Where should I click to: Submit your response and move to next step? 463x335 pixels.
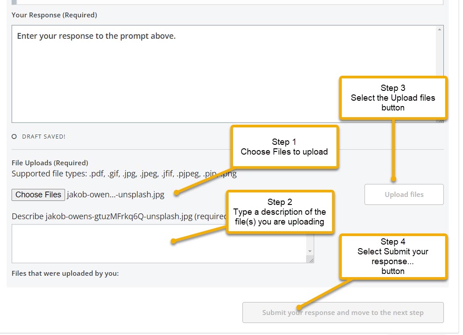tap(343, 313)
